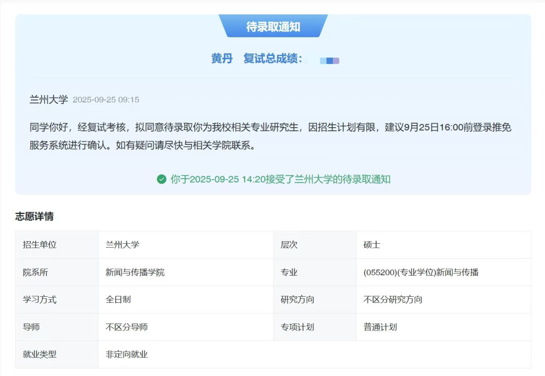Click the green acceptance confirmation text
The image size is (545, 376).
[280, 179]
